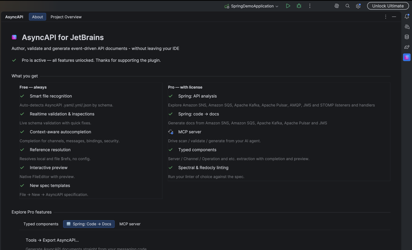This screenshot has width=412, height=250.
Task: Click text Run your linter of choice description
Action: [x=206, y=176]
